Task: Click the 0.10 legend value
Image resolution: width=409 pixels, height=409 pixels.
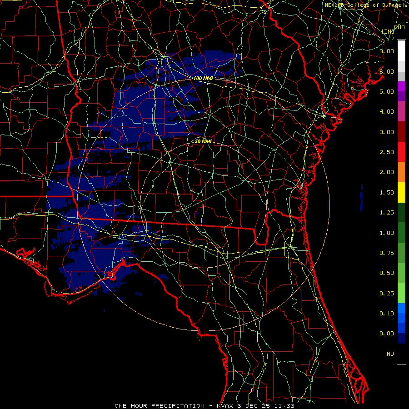Action: point(387,314)
